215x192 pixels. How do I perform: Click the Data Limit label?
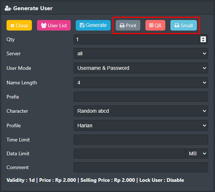point(18,153)
